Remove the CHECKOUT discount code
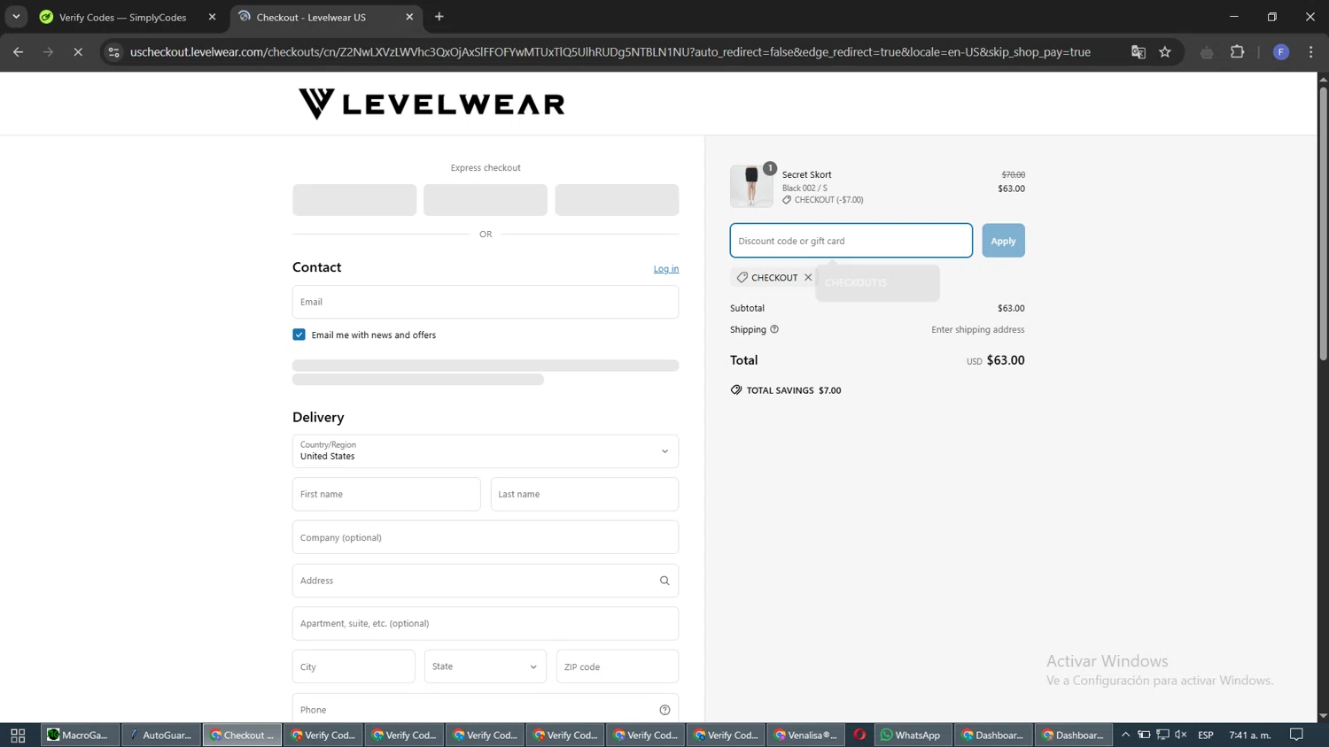 click(808, 277)
